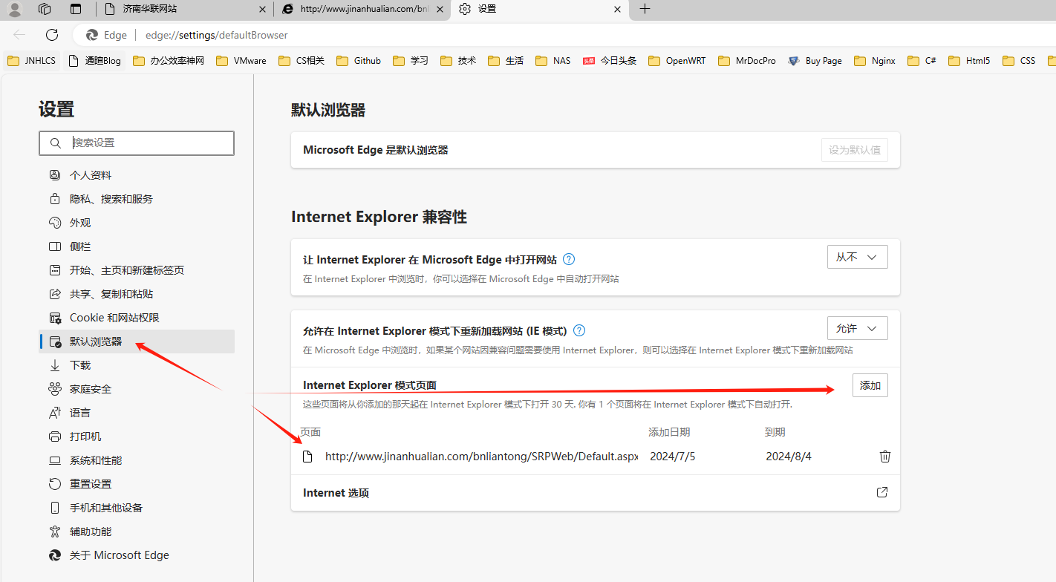Click help icon beside (IE 模式)
The height and width of the screenshot is (582, 1056).
(x=579, y=330)
